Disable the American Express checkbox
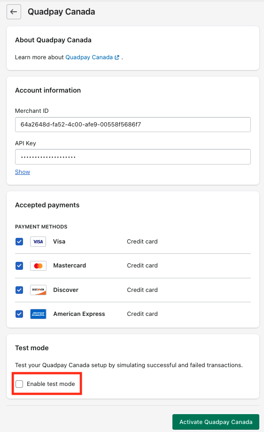The image size is (264, 432). [x=19, y=314]
